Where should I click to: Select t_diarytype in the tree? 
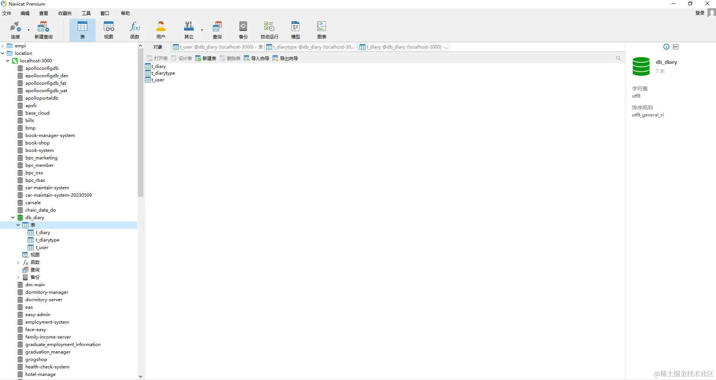(x=47, y=240)
